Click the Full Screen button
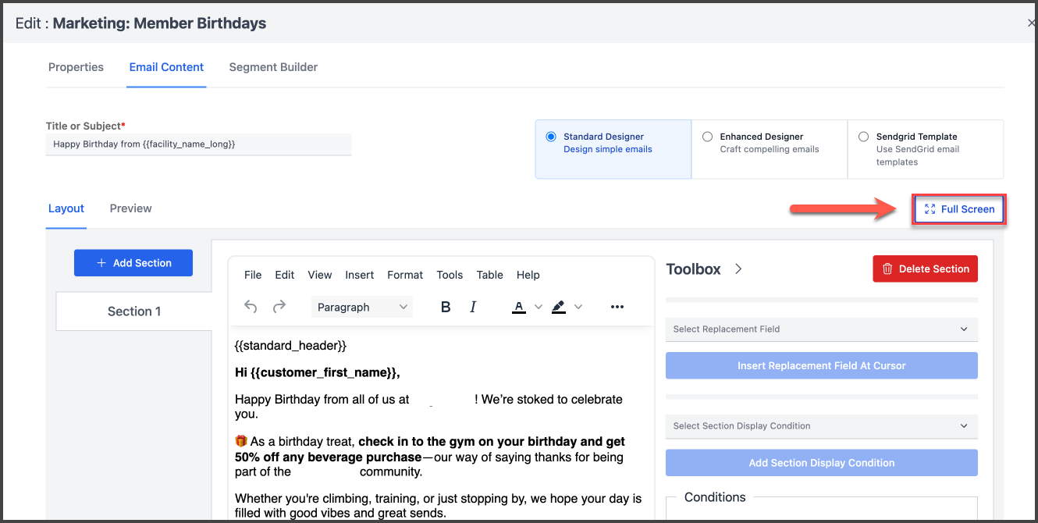The width and height of the screenshot is (1038, 523). pyautogui.click(x=959, y=209)
